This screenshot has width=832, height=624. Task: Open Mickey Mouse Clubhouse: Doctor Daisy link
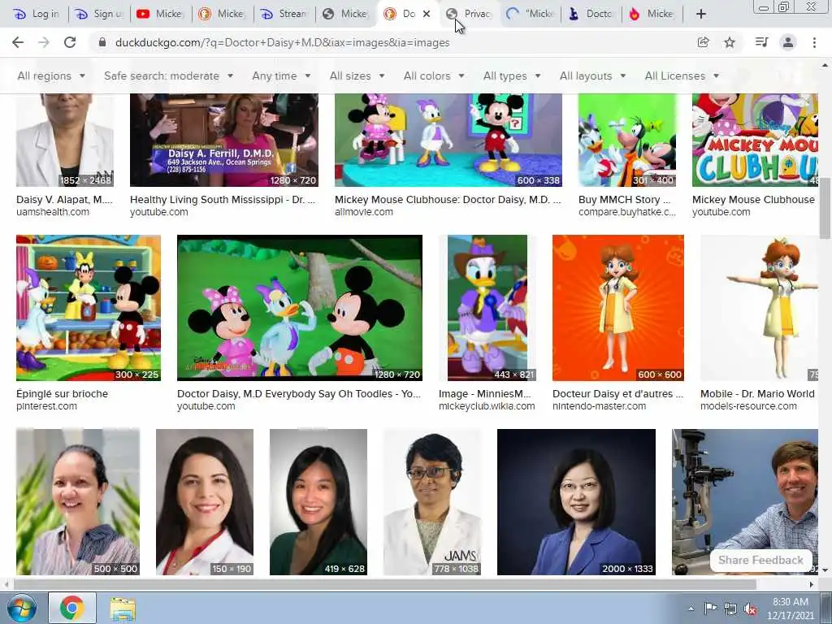tap(448, 200)
